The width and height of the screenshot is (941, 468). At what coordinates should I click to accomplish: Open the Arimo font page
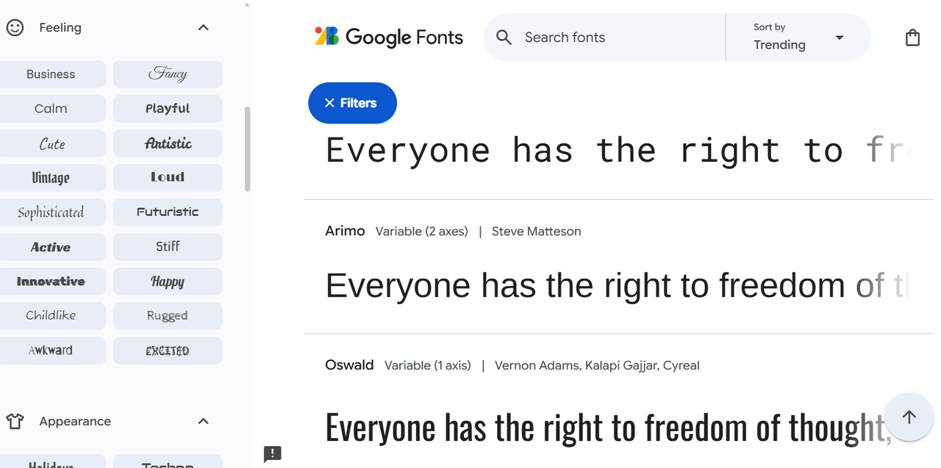[x=345, y=231]
